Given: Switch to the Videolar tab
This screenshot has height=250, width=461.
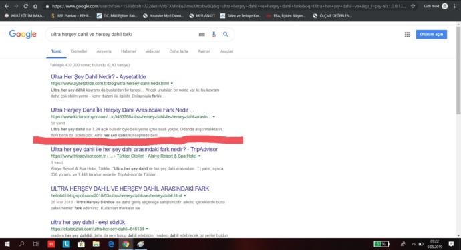Looking at the screenshot, I should coord(152,51).
